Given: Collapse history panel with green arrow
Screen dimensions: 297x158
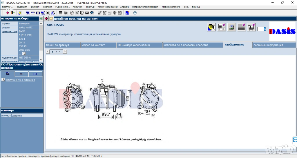Looking at the screenshot, I should tap(41, 19).
